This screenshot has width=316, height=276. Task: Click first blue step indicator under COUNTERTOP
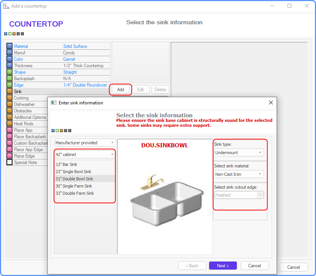click(6, 34)
